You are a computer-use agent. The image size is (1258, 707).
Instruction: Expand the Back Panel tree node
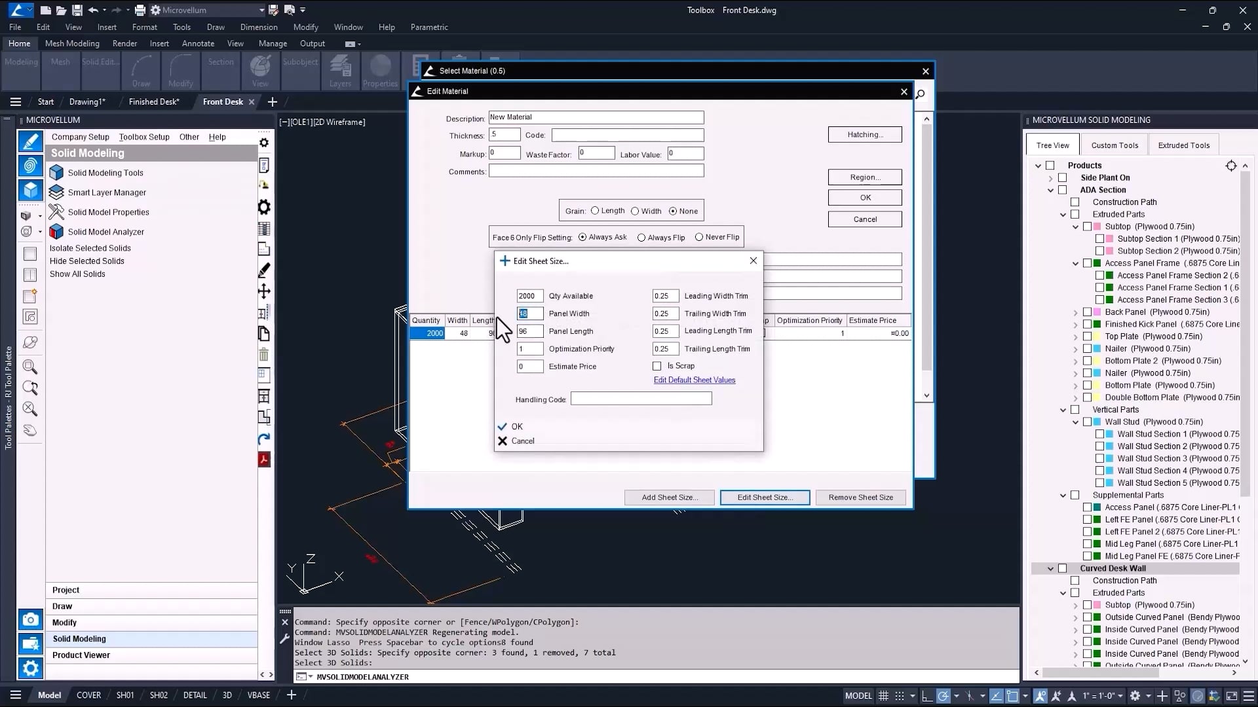[x=1075, y=312]
